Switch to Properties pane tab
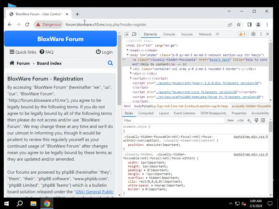The image size is (279, 209). [239, 113]
